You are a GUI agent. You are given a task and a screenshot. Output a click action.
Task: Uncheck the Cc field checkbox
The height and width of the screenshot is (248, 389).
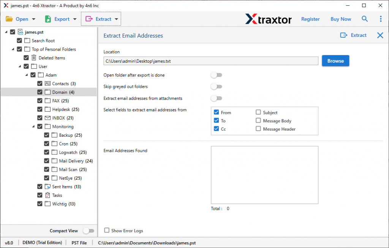point(216,128)
